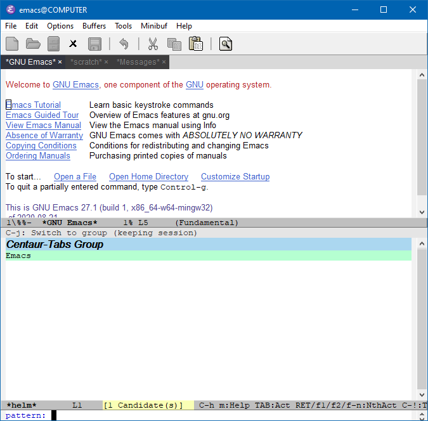This screenshot has width=428, height=421.
Task: Open the Directory (Dired) cabinet icon
Action: click(53, 44)
